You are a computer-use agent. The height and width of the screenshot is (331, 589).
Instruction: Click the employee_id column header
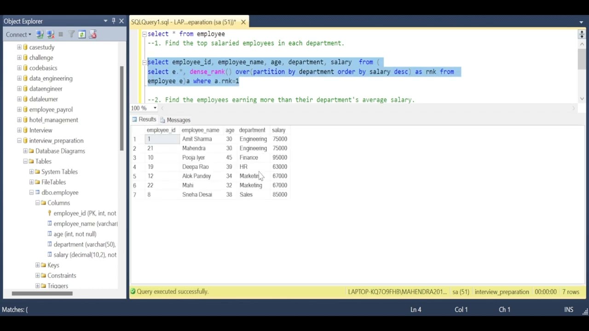[161, 130]
